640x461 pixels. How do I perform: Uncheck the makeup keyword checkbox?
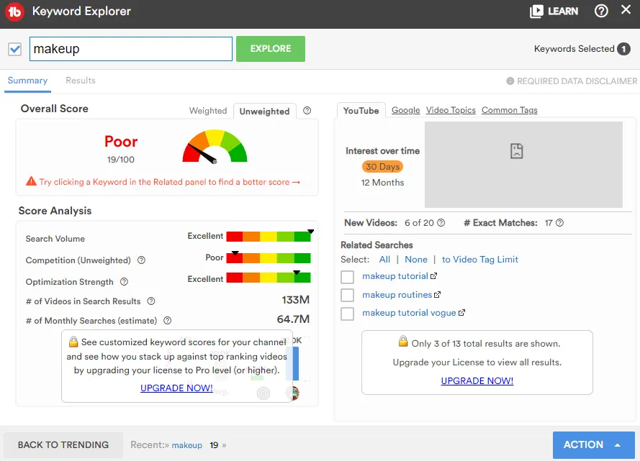14,50
